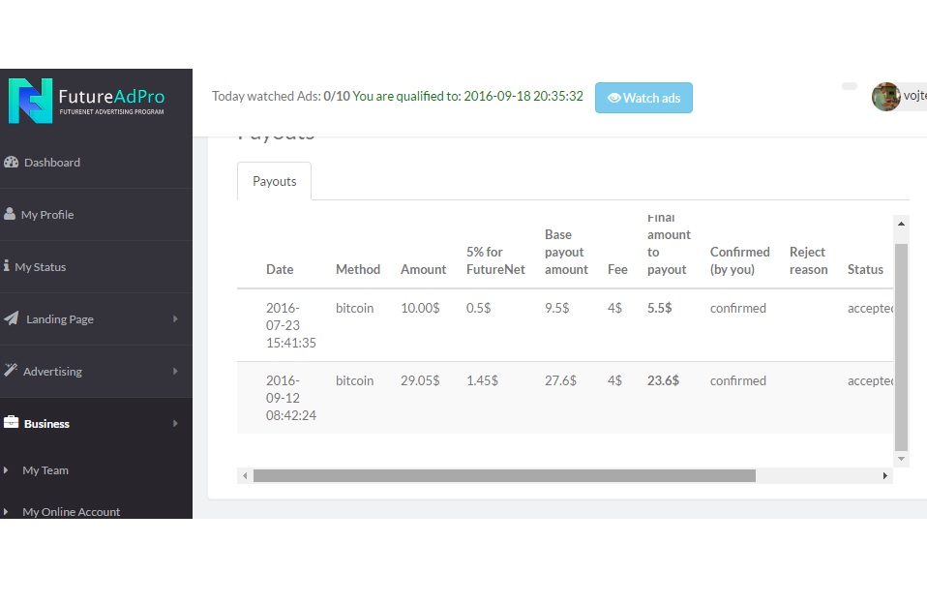Click the Dashboard menu link
This screenshot has height=604, width=927.
[52, 163]
